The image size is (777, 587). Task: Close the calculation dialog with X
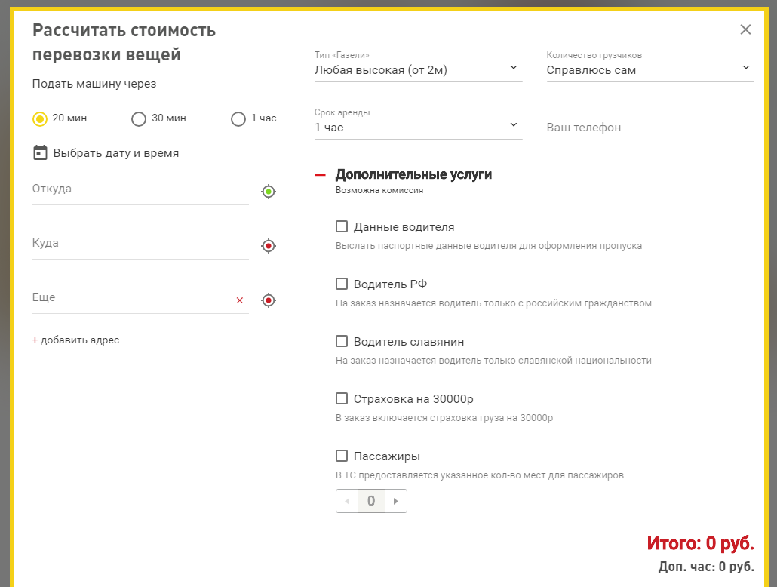coord(745,30)
